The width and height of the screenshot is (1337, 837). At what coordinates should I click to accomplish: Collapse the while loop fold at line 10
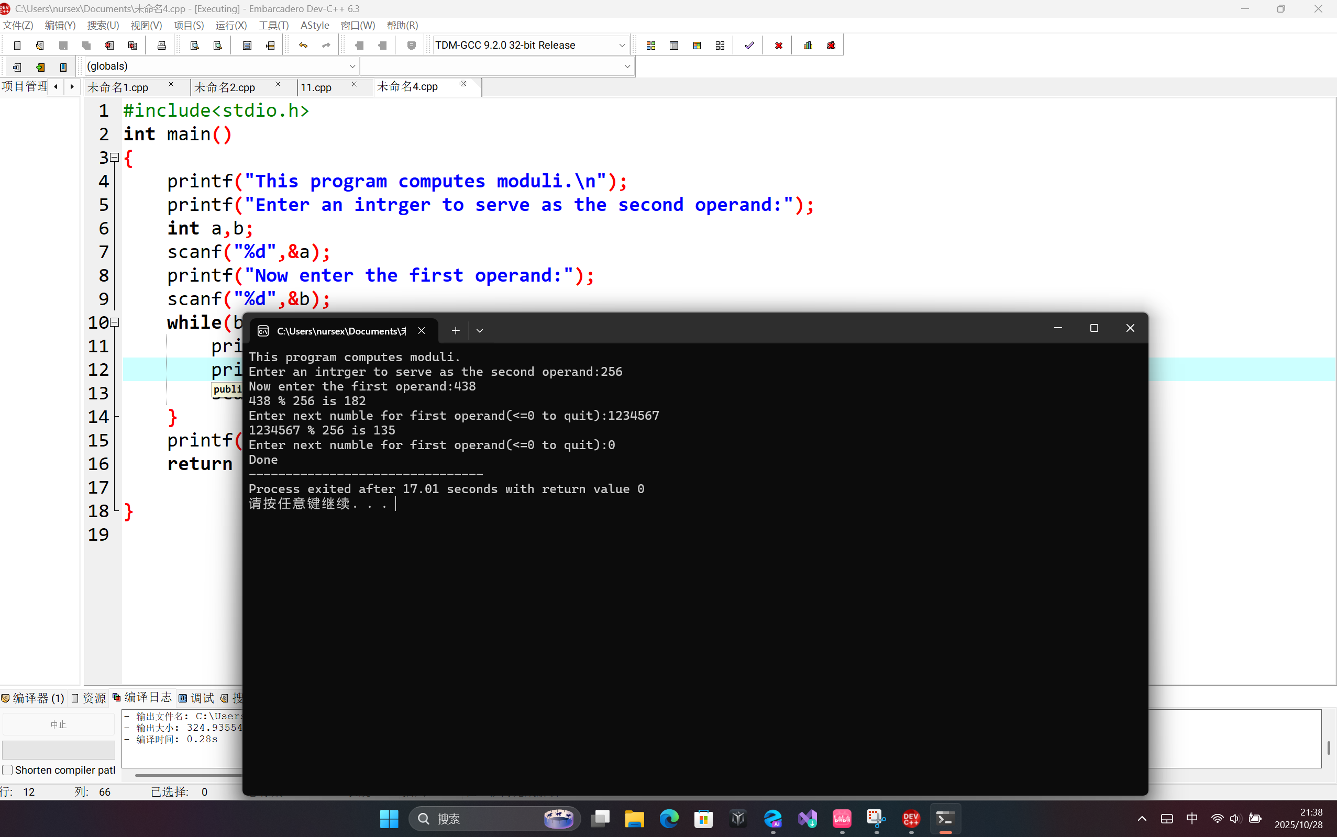pos(115,322)
